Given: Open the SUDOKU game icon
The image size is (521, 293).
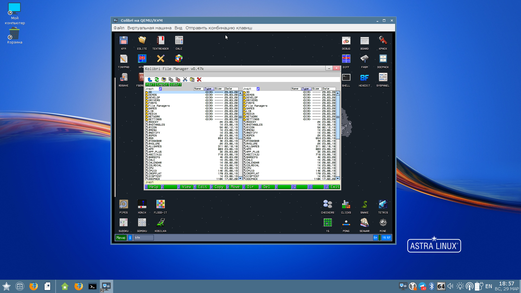Looking at the screenshot, I should 123,223.
